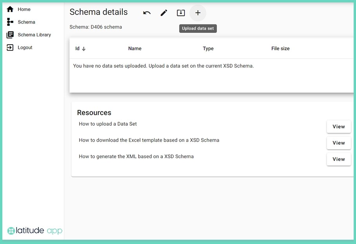Image resolution: width=356 pixels, height=244 pixels.
Task: Click the Schema navigation entry
Action: click(26, 22)
